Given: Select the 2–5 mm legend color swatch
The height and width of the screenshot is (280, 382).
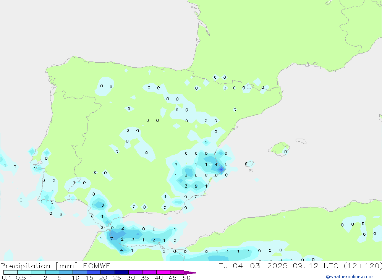Looking at the screenshot, I should pos(52,272).
